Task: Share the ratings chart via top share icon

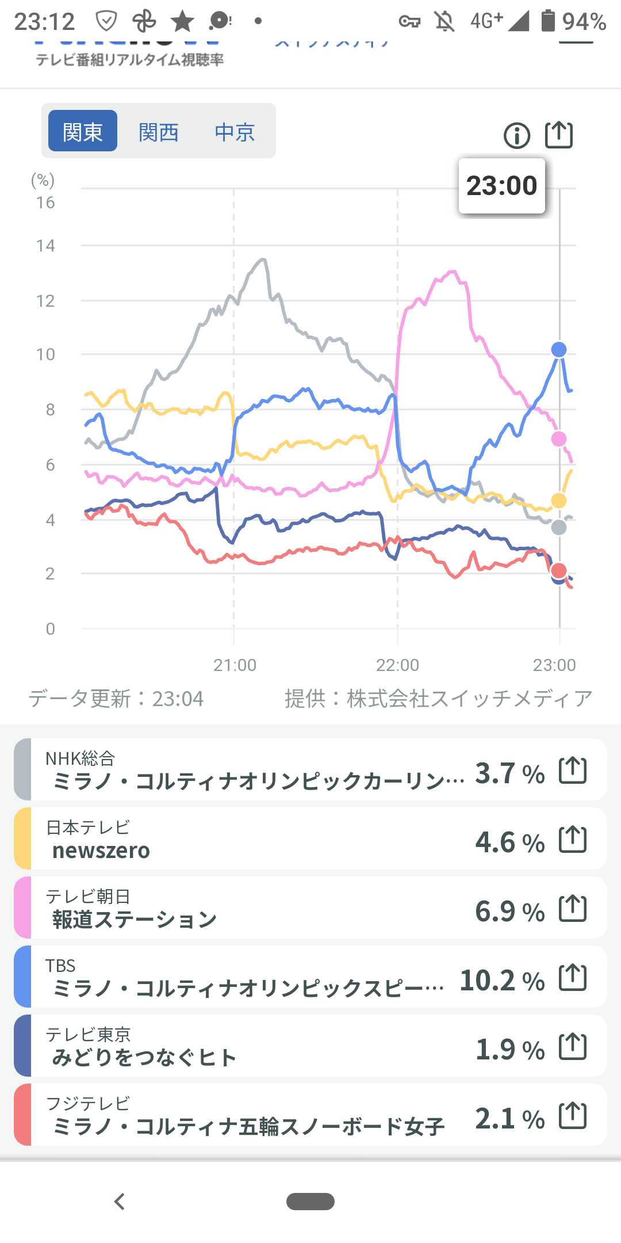Action: (x=559, y=135)
